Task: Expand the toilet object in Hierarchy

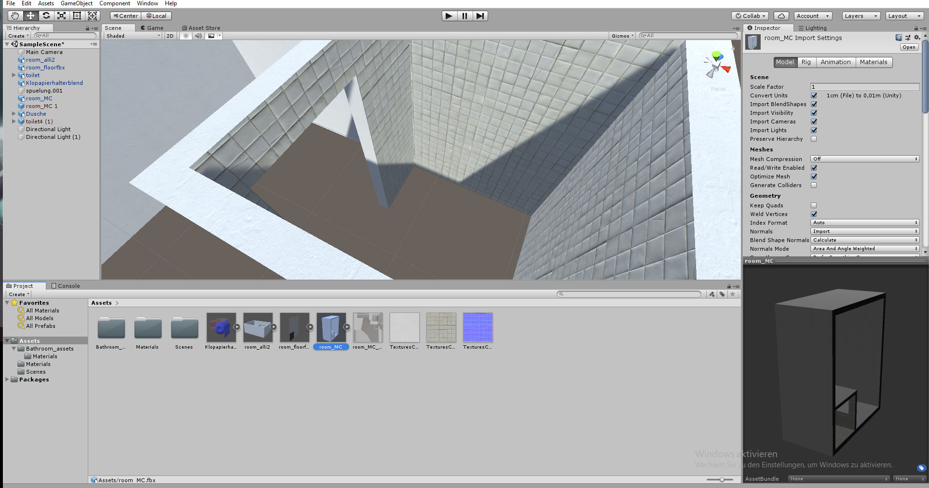Action: tap(14, 75)
